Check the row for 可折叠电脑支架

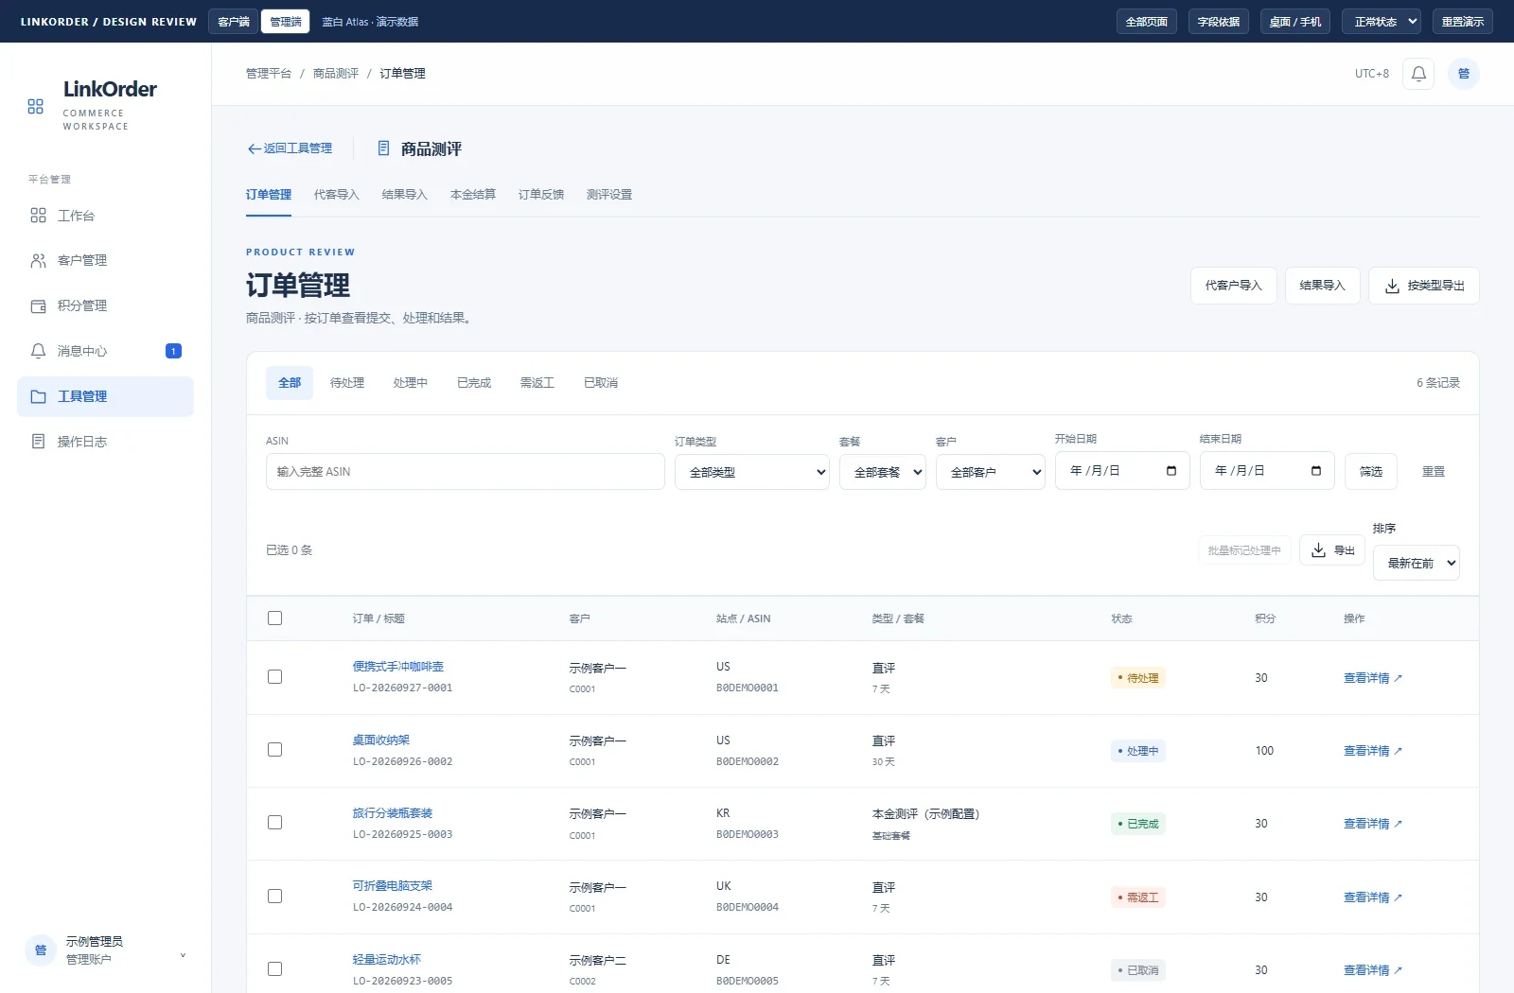(x=275, y=897)
